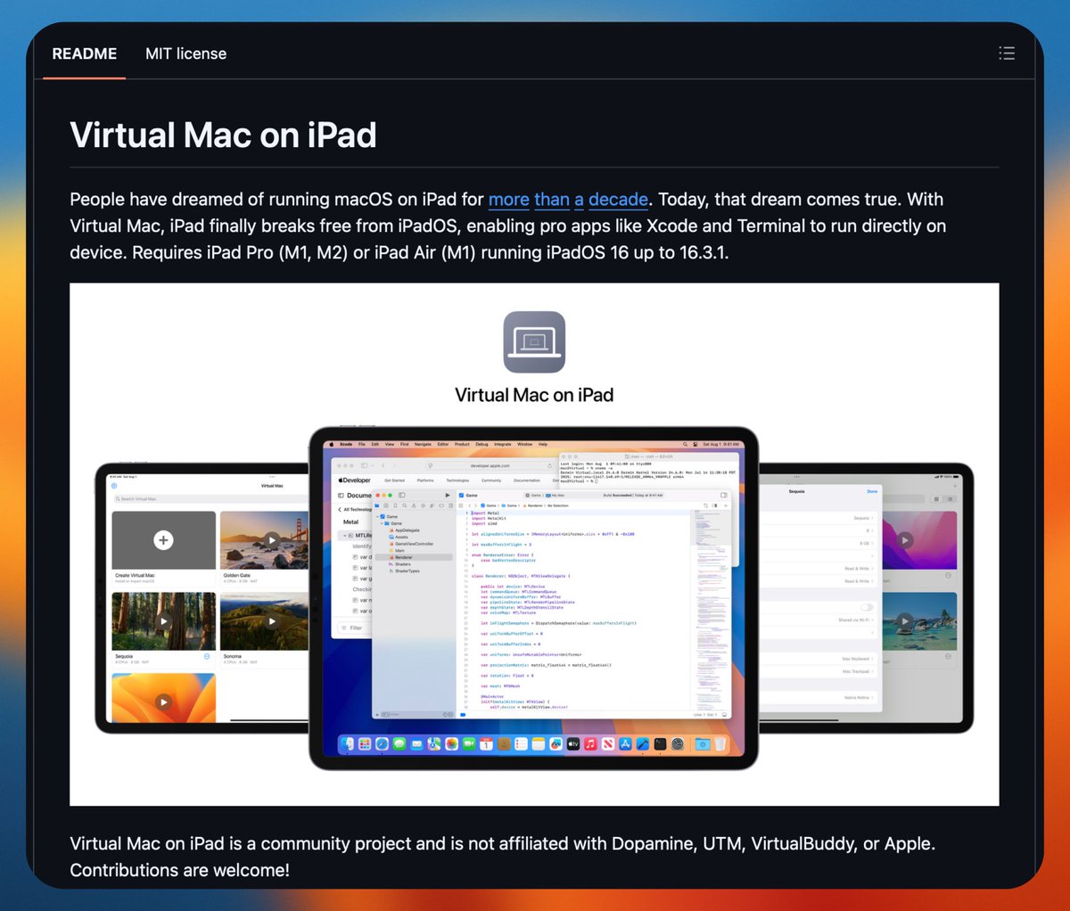This screenshot has height=911, width=1070.
Task: Open Finder from the Dock
Action: click(347, 743)
